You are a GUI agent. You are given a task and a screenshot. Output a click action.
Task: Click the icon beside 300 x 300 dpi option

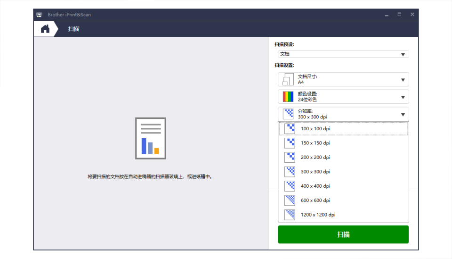tap(290, 172)
